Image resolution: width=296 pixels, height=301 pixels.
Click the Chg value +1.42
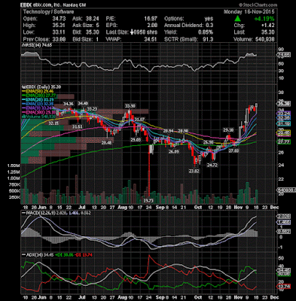pyautogui.click(x=268, y=26)
